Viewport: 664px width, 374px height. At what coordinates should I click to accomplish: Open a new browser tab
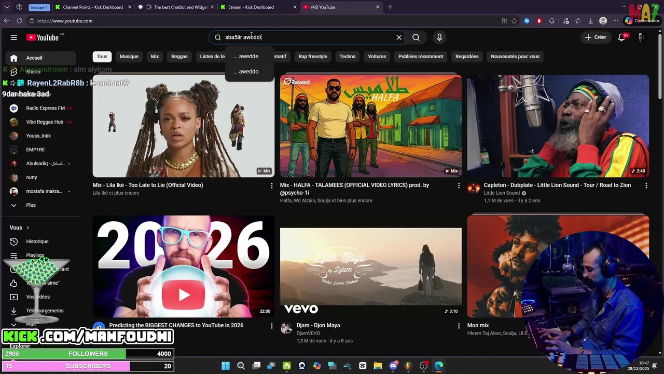[390, 7]
